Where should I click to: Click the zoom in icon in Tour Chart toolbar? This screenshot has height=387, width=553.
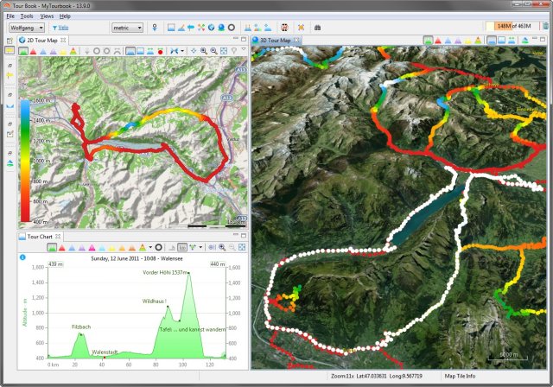(x=222, y=247)
